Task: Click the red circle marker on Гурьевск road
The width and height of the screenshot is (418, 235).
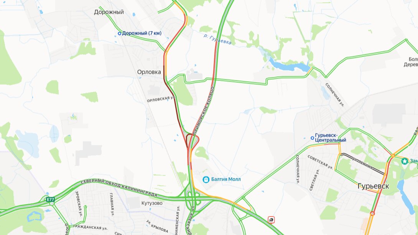Action: pyautogui.click(x=372, y=214)
